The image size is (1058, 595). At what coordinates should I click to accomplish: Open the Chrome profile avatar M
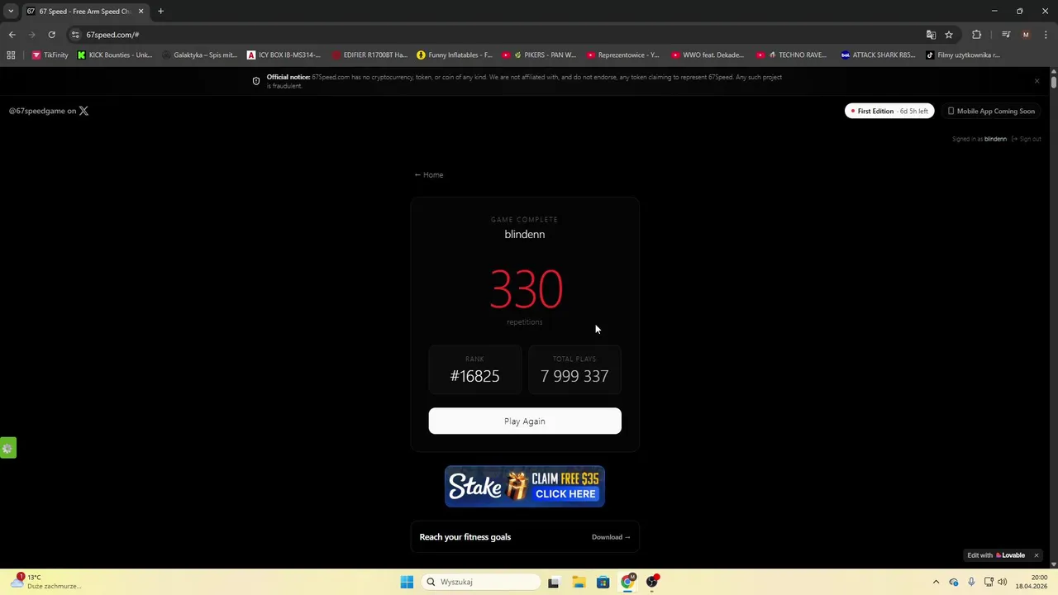[1026, 35]
